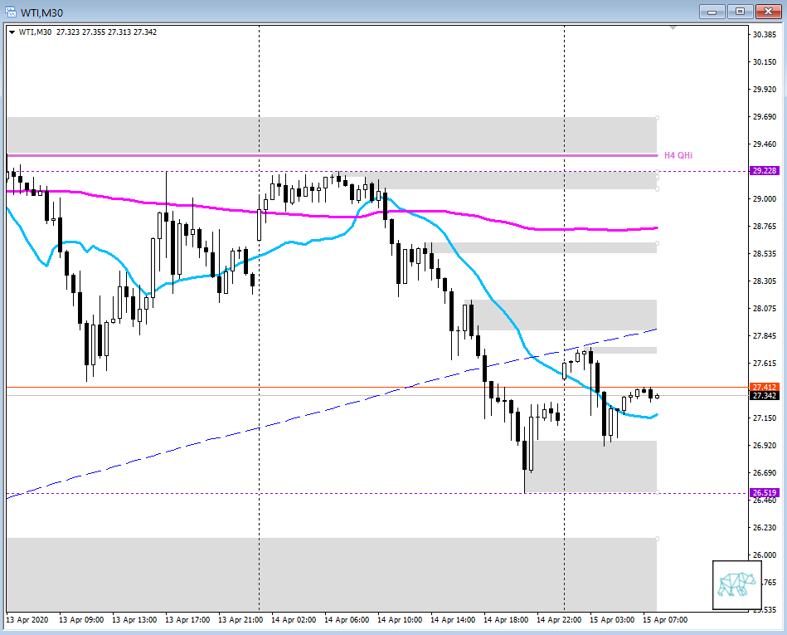
Task: Click the black 27.342 current price label
Action: coord(763,396)
